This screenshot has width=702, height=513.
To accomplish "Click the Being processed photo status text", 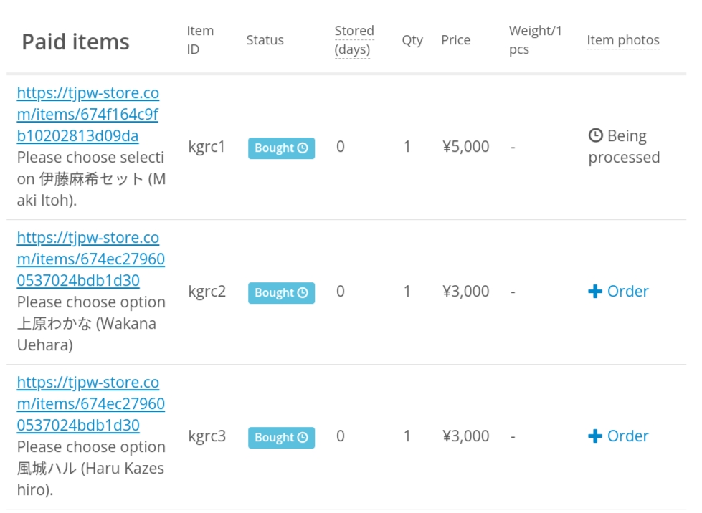I will coord(624,147).
